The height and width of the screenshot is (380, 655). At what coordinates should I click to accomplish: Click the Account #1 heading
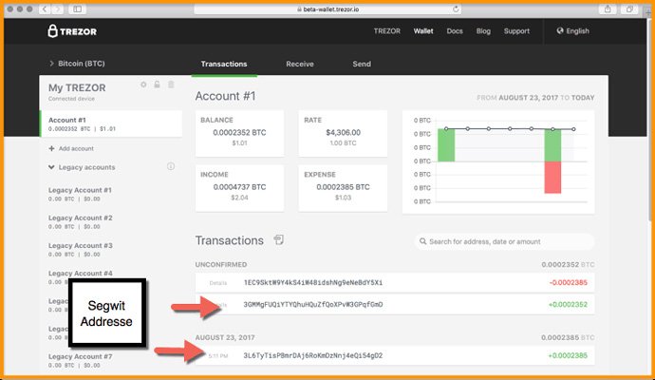click(225, 96)
